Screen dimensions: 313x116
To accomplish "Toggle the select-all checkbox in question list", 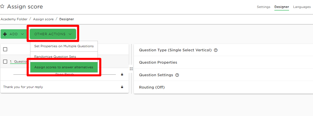I will click(x=5, y=49).
